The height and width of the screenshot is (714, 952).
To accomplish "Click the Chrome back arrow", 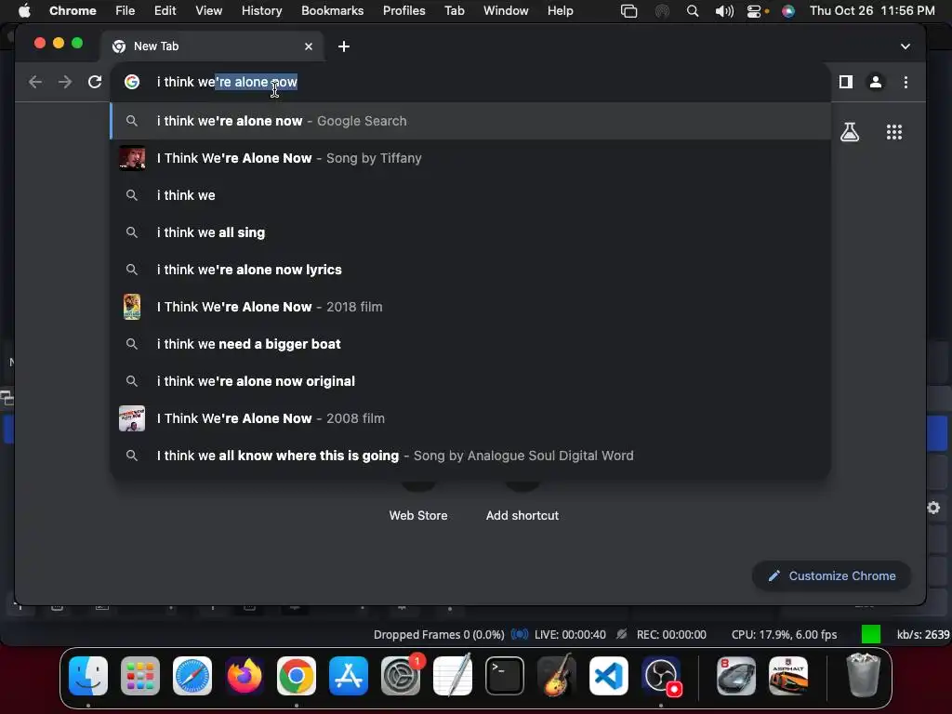I will click(35, 82).
